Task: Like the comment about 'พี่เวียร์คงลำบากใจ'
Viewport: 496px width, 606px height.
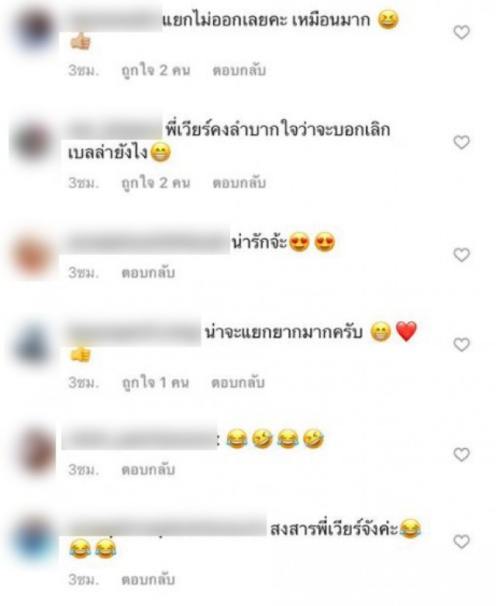Action: 461,142
